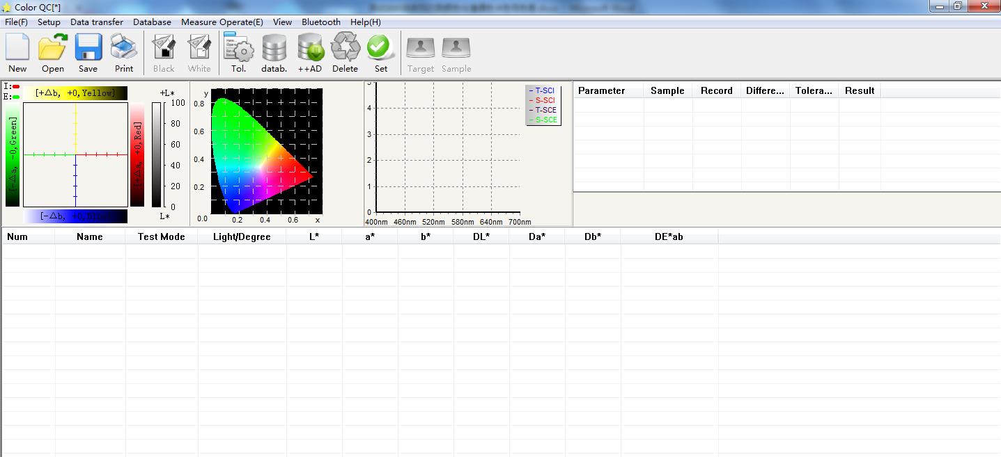The width and height of the screenshot is (1001, 457).
Task: Click the Test Mode column header
Action: (162, 236)
